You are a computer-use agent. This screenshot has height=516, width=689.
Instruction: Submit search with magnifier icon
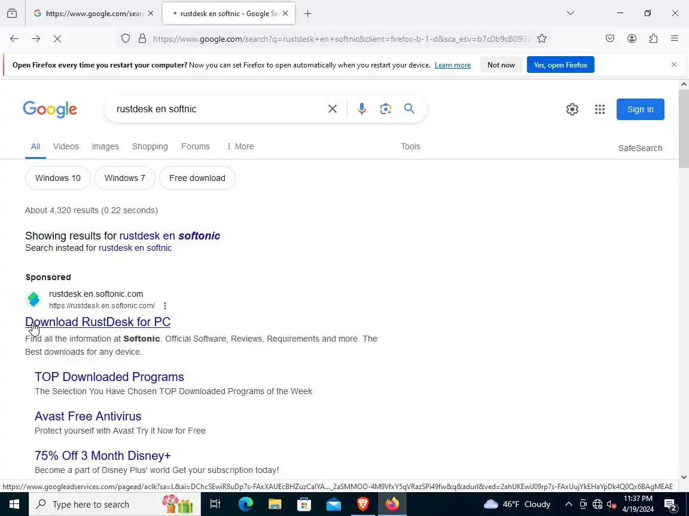pyautogui.click(x=409, y=108)
